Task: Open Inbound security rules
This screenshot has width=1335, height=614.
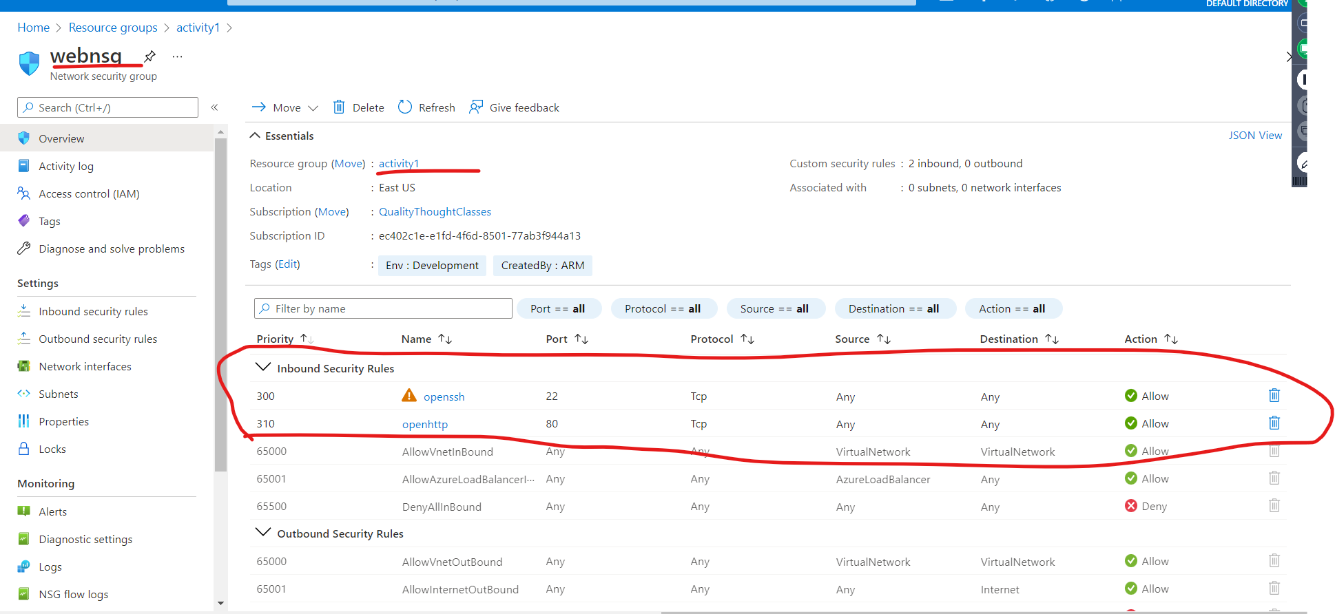Action: point(93,311)
